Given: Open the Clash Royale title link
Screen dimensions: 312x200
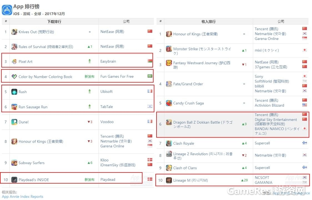Looking at the screenshot, I should coord(183,143).
